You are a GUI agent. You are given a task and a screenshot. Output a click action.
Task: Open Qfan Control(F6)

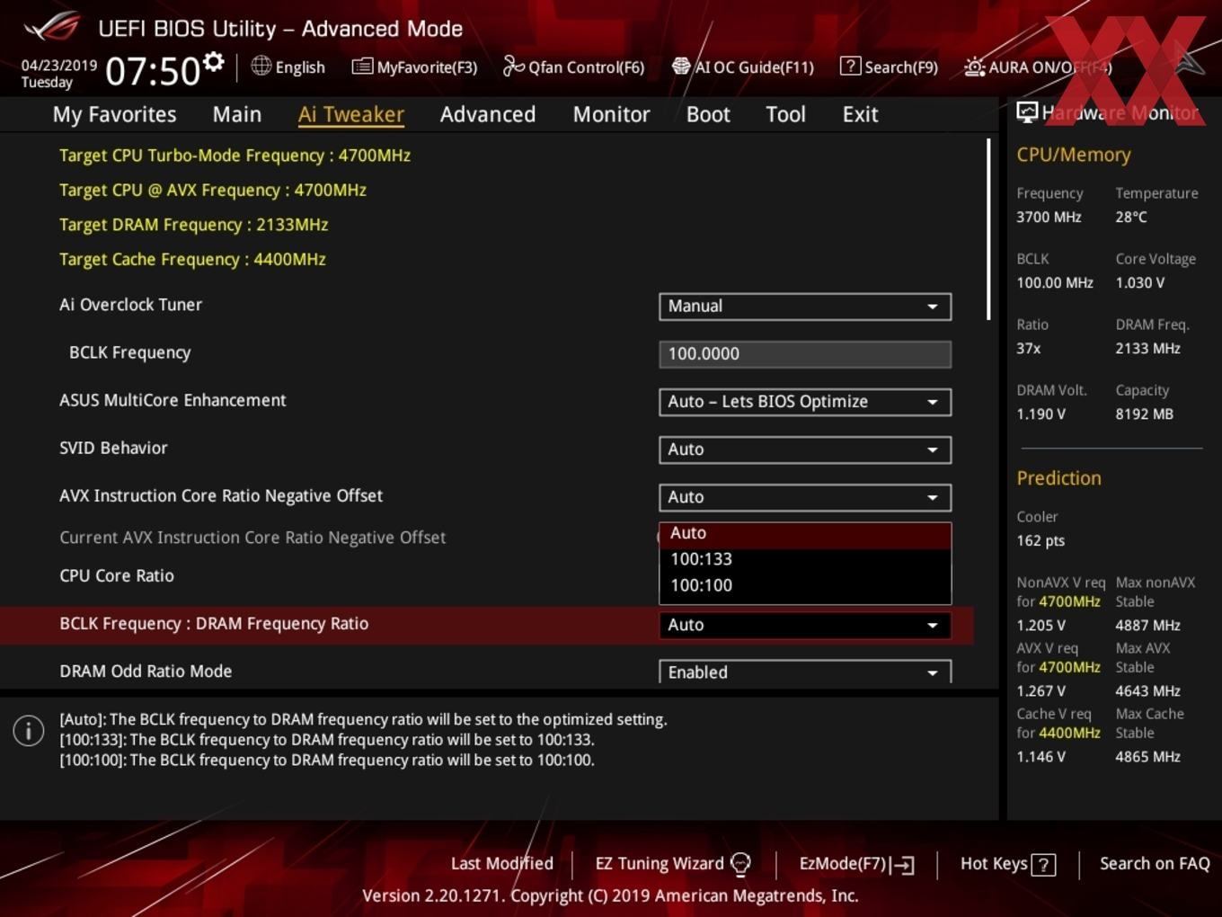[x=573, y=67]
